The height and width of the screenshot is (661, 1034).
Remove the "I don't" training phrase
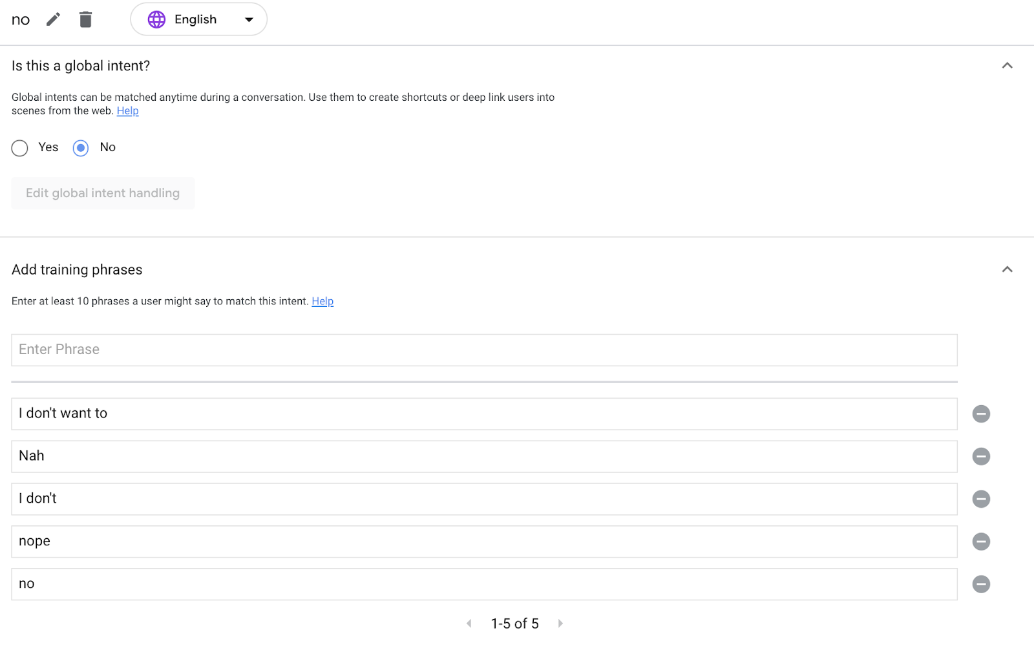[980, 499]
